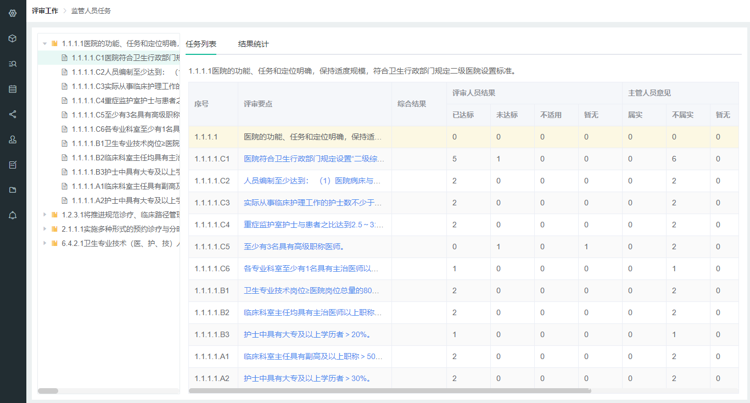Open link 重症监护室护士与患者之比 in the table
Screen dimensions: 750x403
point(314,225)
